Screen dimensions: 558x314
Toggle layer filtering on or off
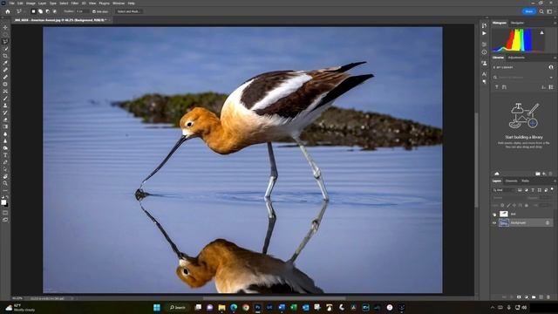(552, 189)
